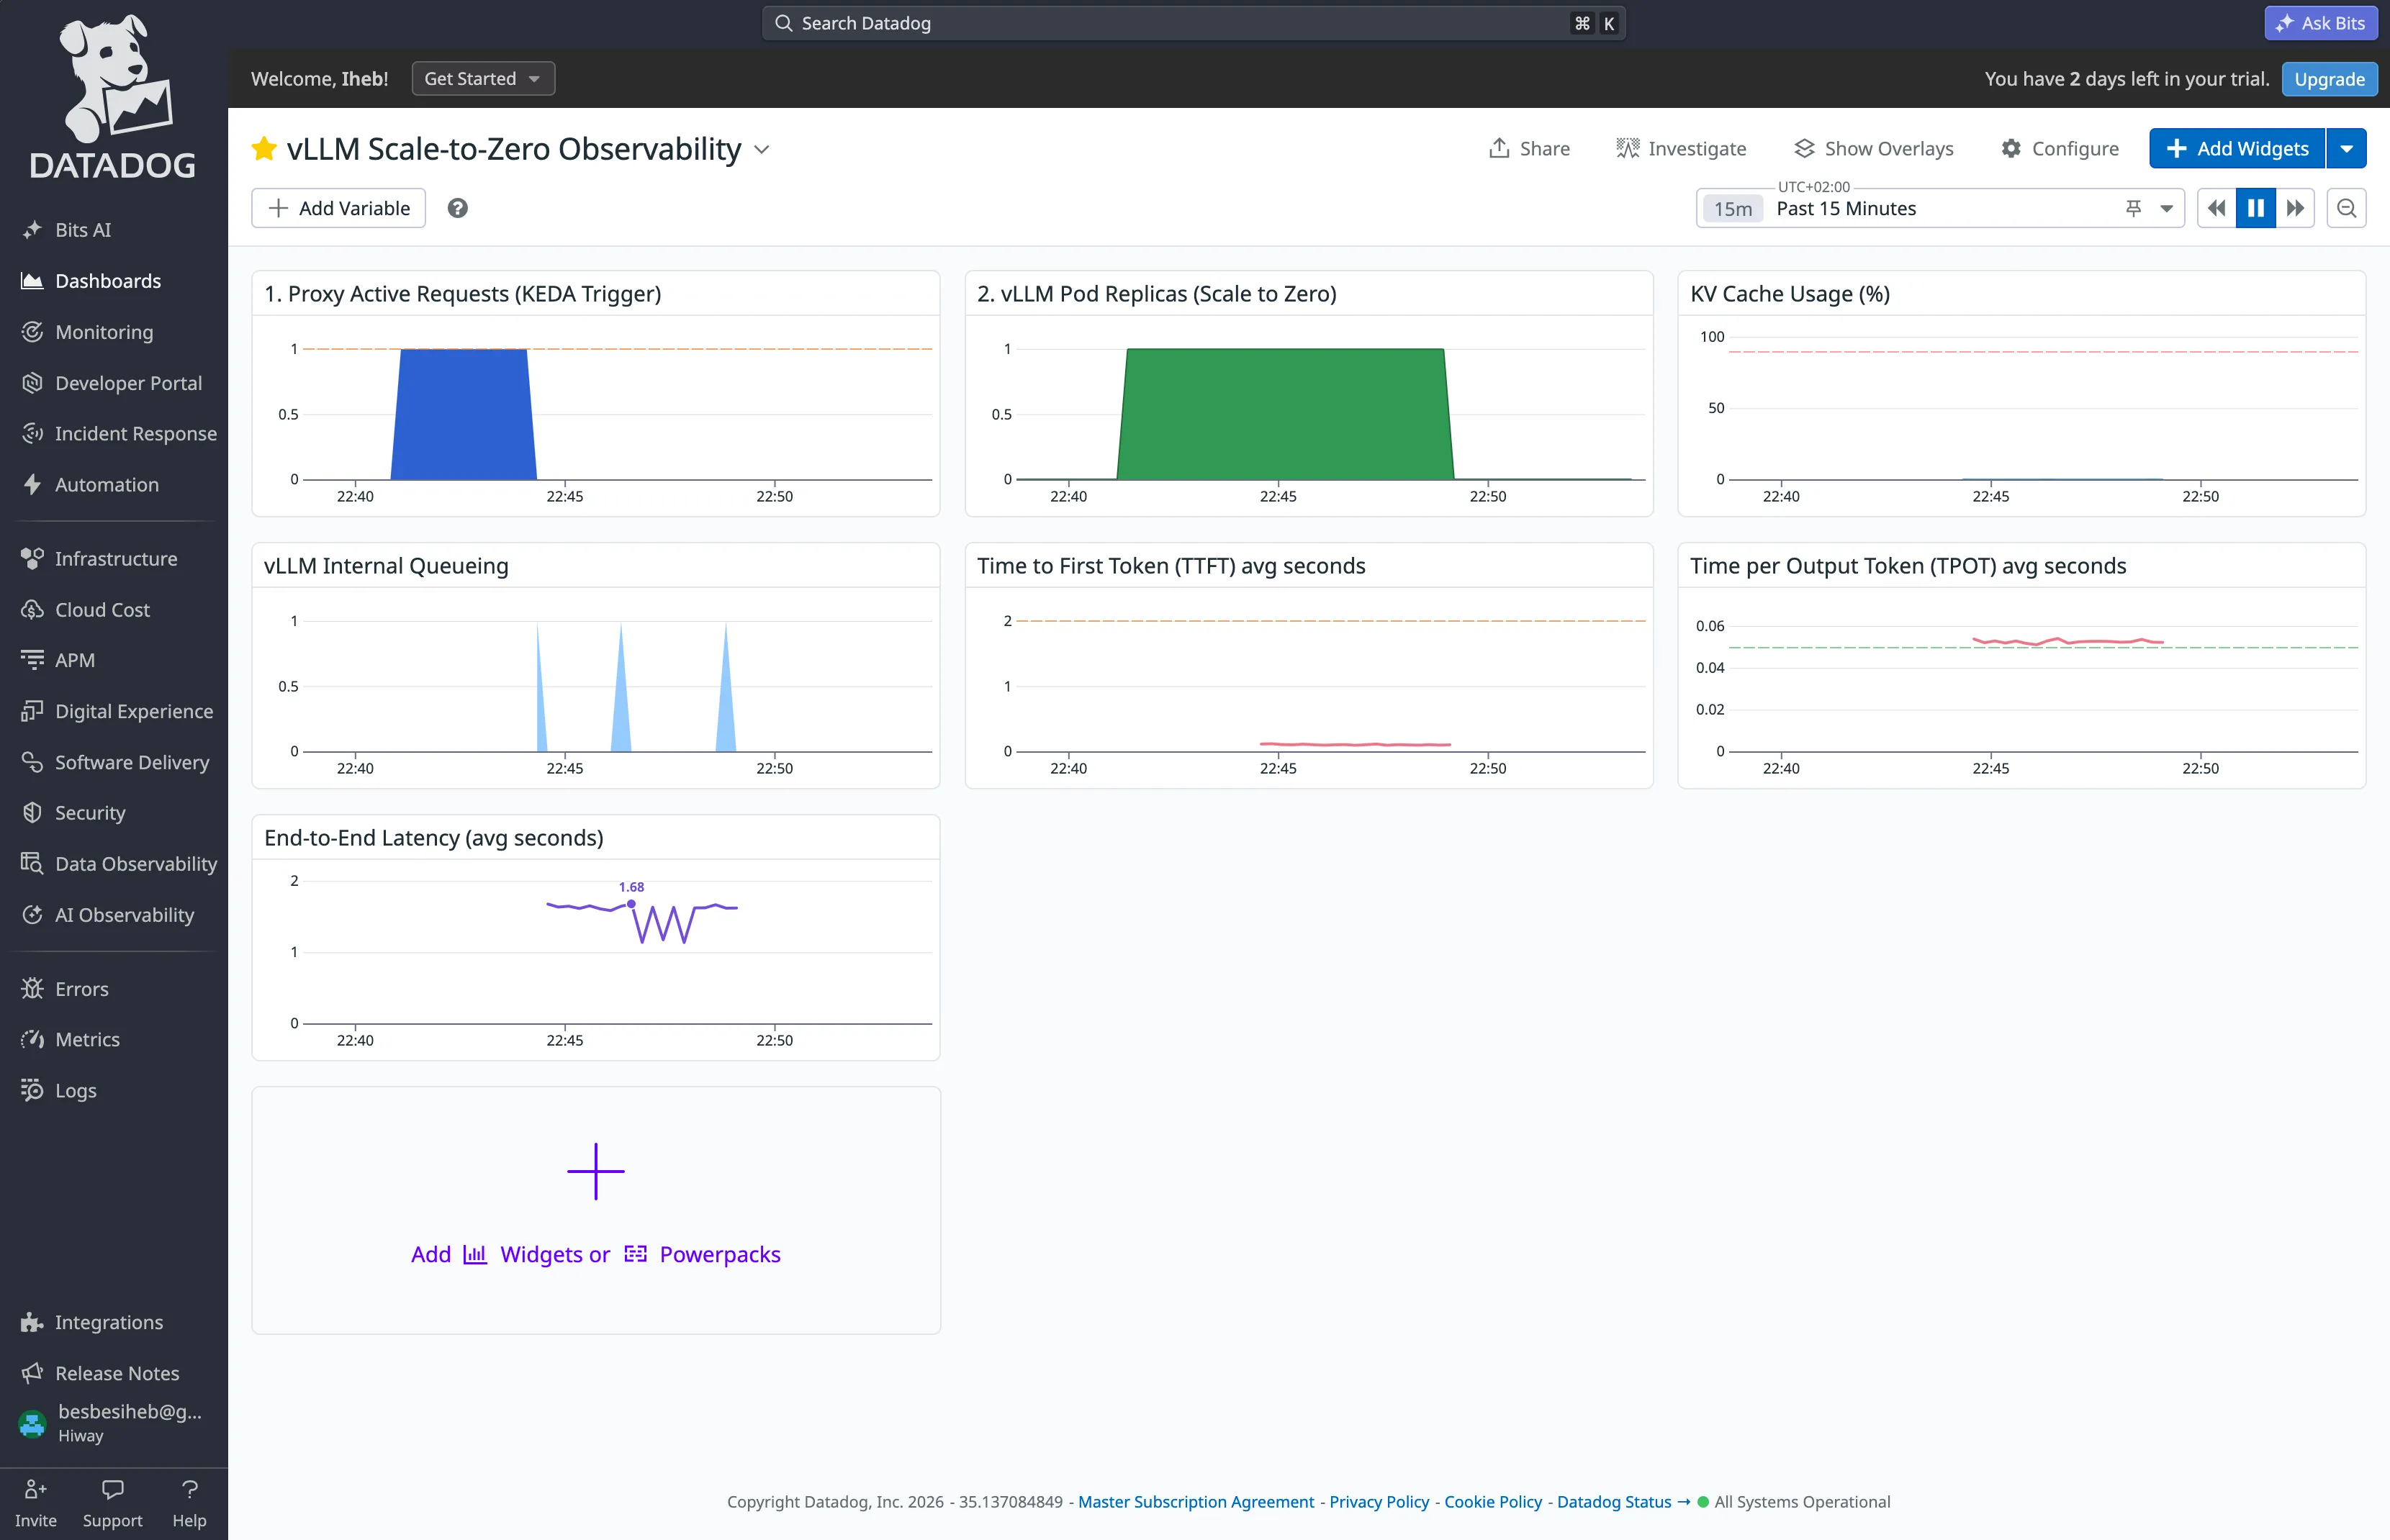Open Cookie Policy link

(1492, 1501)
